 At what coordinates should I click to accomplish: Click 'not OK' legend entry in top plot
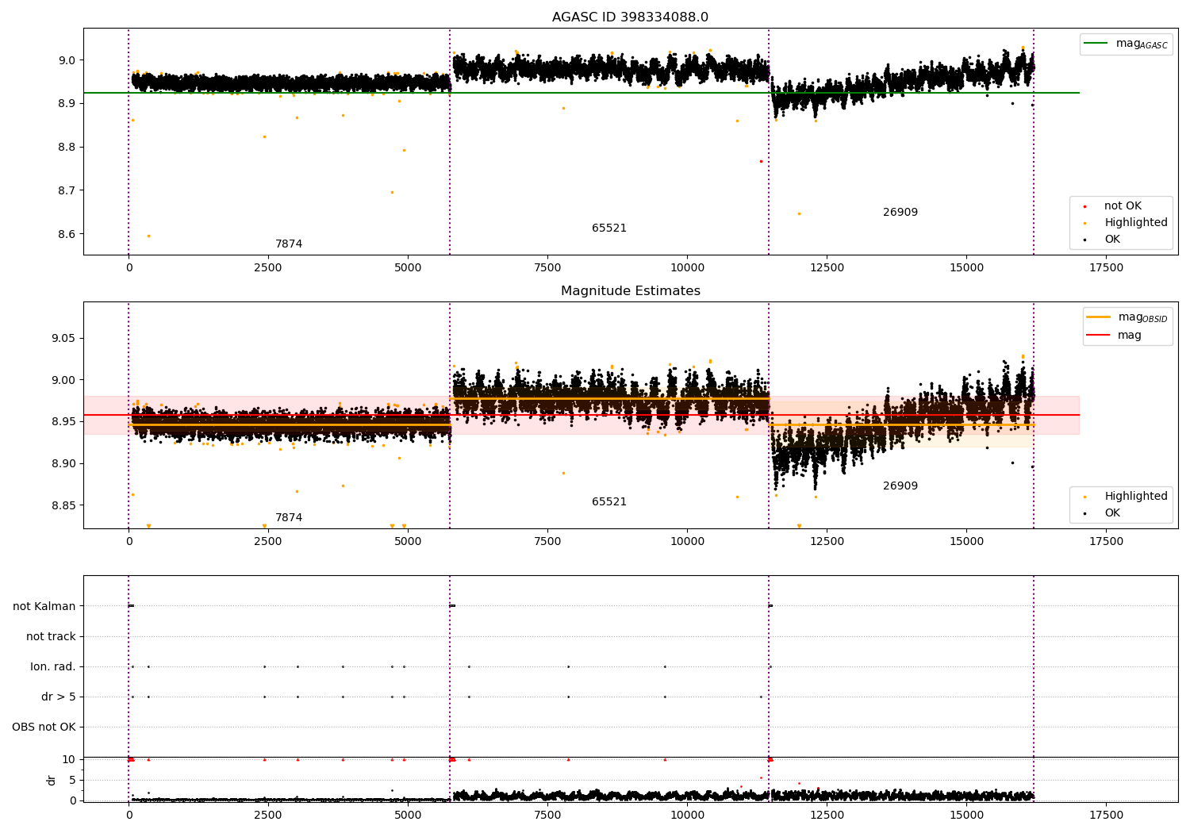(x=1122, y=206)
